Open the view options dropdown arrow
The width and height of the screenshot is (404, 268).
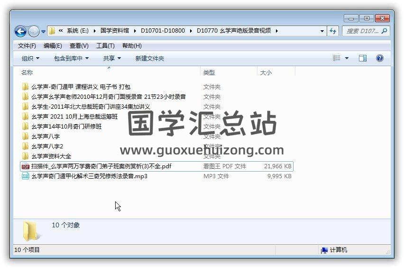pos(347,58)
